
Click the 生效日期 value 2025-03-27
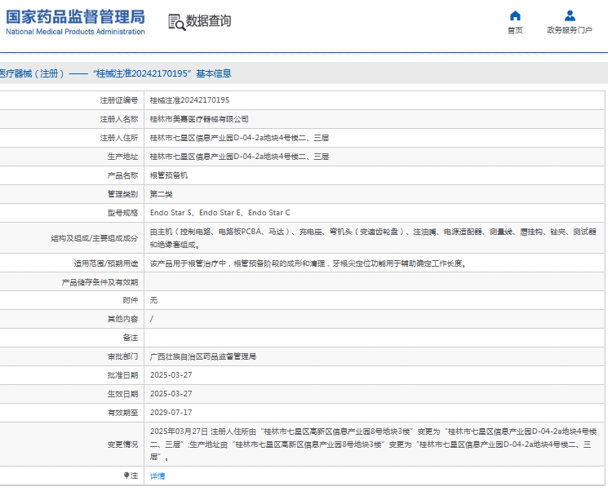click(x=171, y=394)
